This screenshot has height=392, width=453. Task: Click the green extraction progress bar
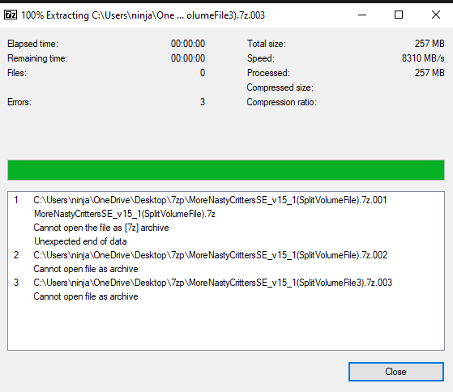pyautogui.click(x=226, y=170)
